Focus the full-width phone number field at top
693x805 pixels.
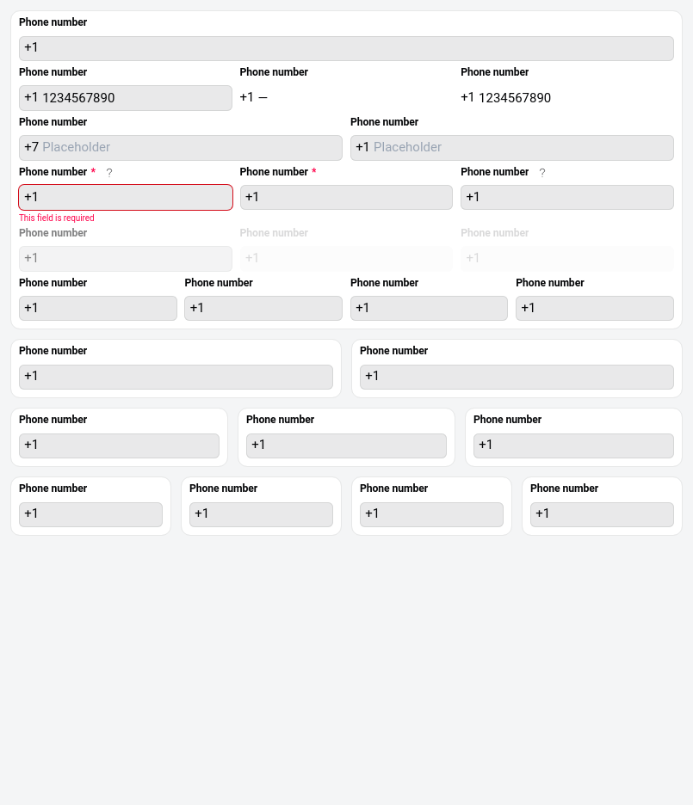pos(346,48)
